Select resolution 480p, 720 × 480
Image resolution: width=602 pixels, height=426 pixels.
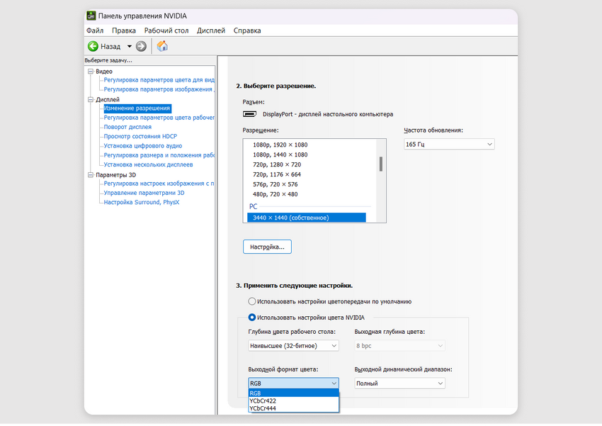[x=276, y=194]
